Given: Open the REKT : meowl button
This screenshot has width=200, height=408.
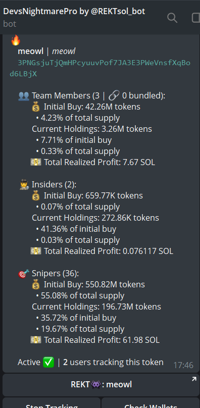Looking at the screenshot, I should [101, 385].
